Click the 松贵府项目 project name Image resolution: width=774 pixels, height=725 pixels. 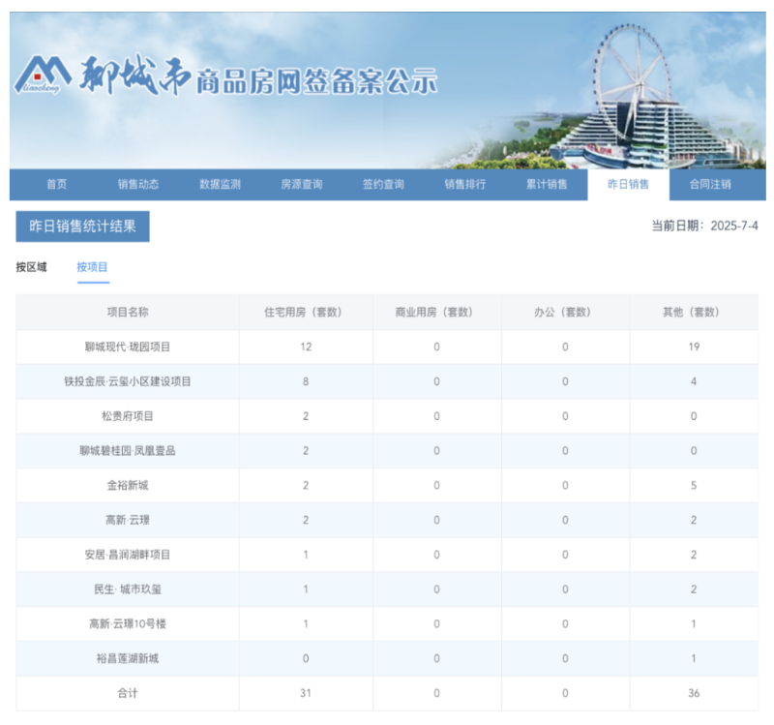126,416
